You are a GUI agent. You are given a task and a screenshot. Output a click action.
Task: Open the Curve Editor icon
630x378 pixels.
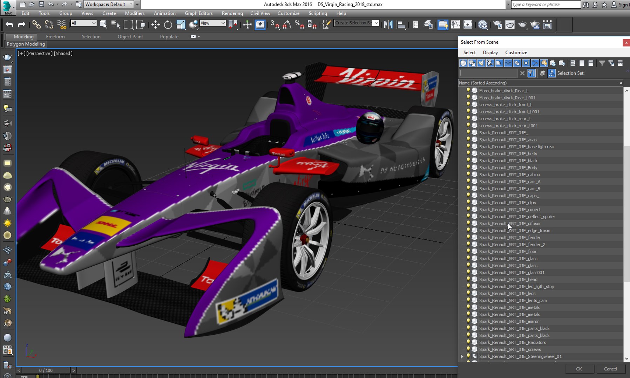(x=455, y=24)
